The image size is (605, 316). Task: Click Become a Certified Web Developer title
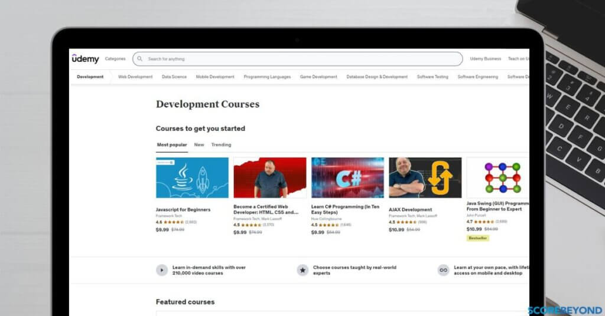coord(266,209)
